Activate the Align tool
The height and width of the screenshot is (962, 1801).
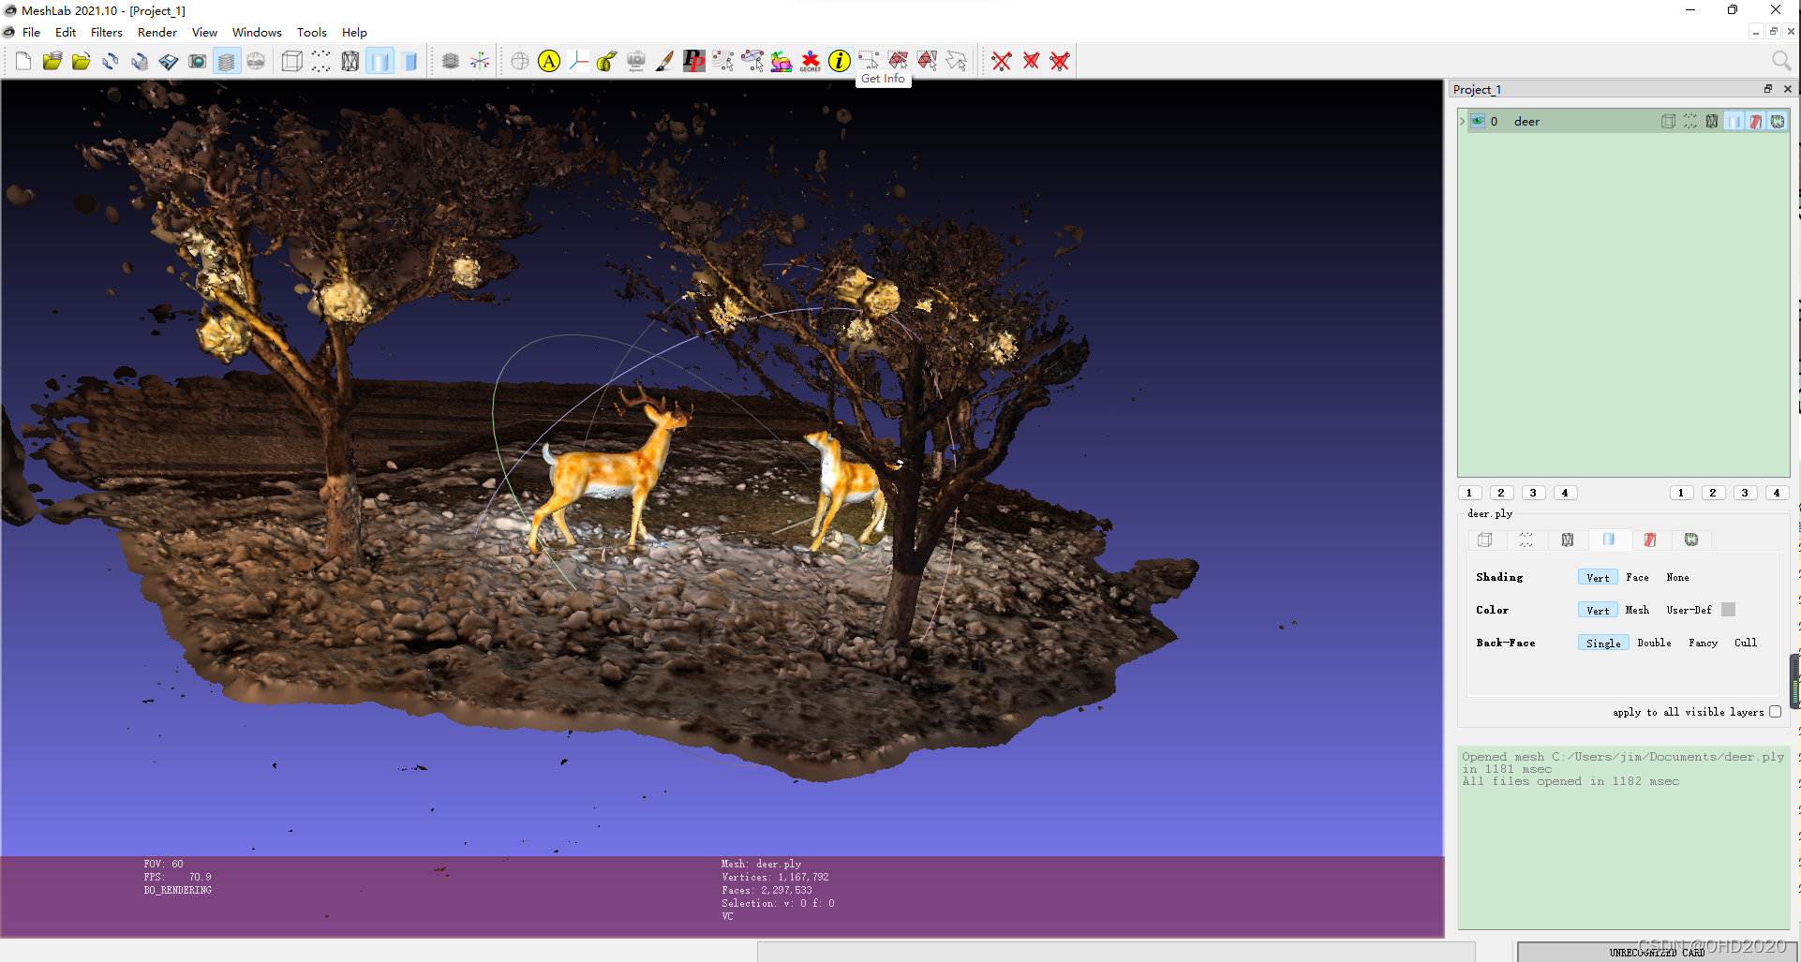752,61
